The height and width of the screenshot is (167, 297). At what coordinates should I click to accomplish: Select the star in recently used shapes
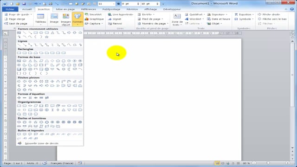47,37
